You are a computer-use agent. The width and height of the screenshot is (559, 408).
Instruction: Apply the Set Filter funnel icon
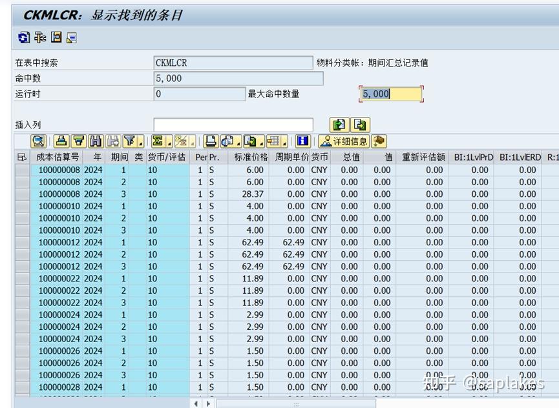point(129,141)
